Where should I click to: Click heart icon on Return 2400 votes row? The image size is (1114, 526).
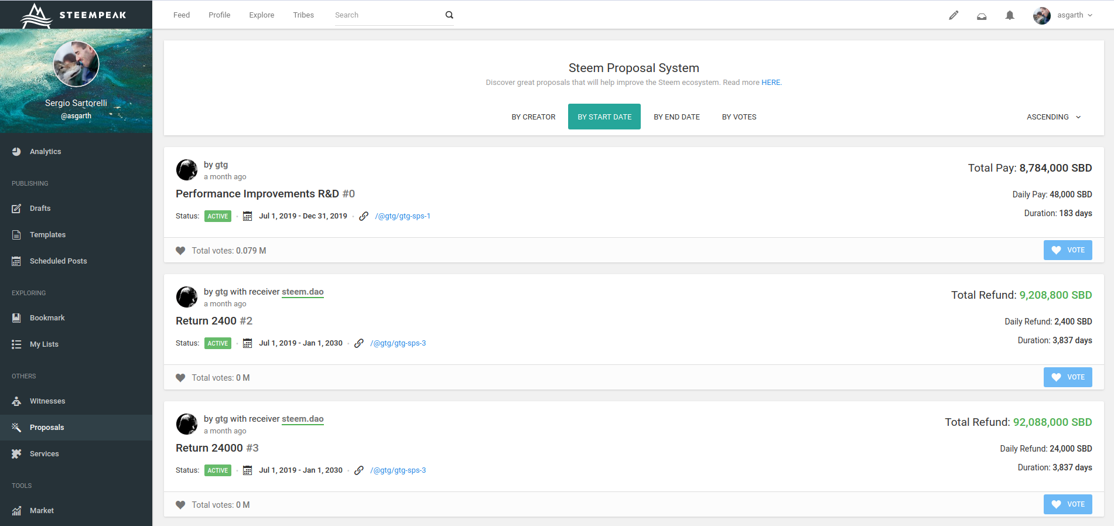[x=180, y=378]
